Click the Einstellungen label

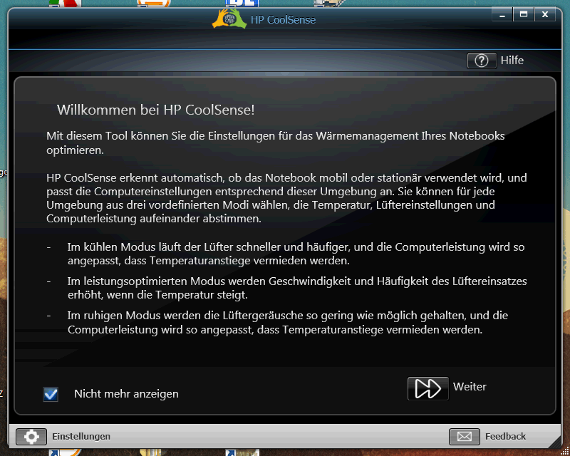(x=81, y=436)
